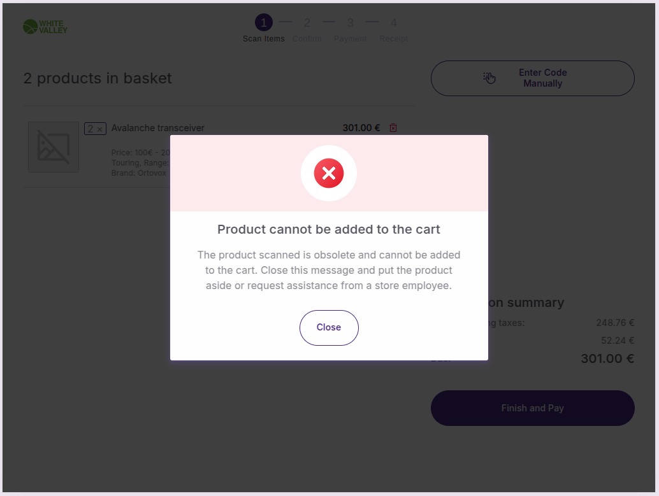The image size is (659, 496).
Task: Go to step 4 number
Action: tap(393, 23)
